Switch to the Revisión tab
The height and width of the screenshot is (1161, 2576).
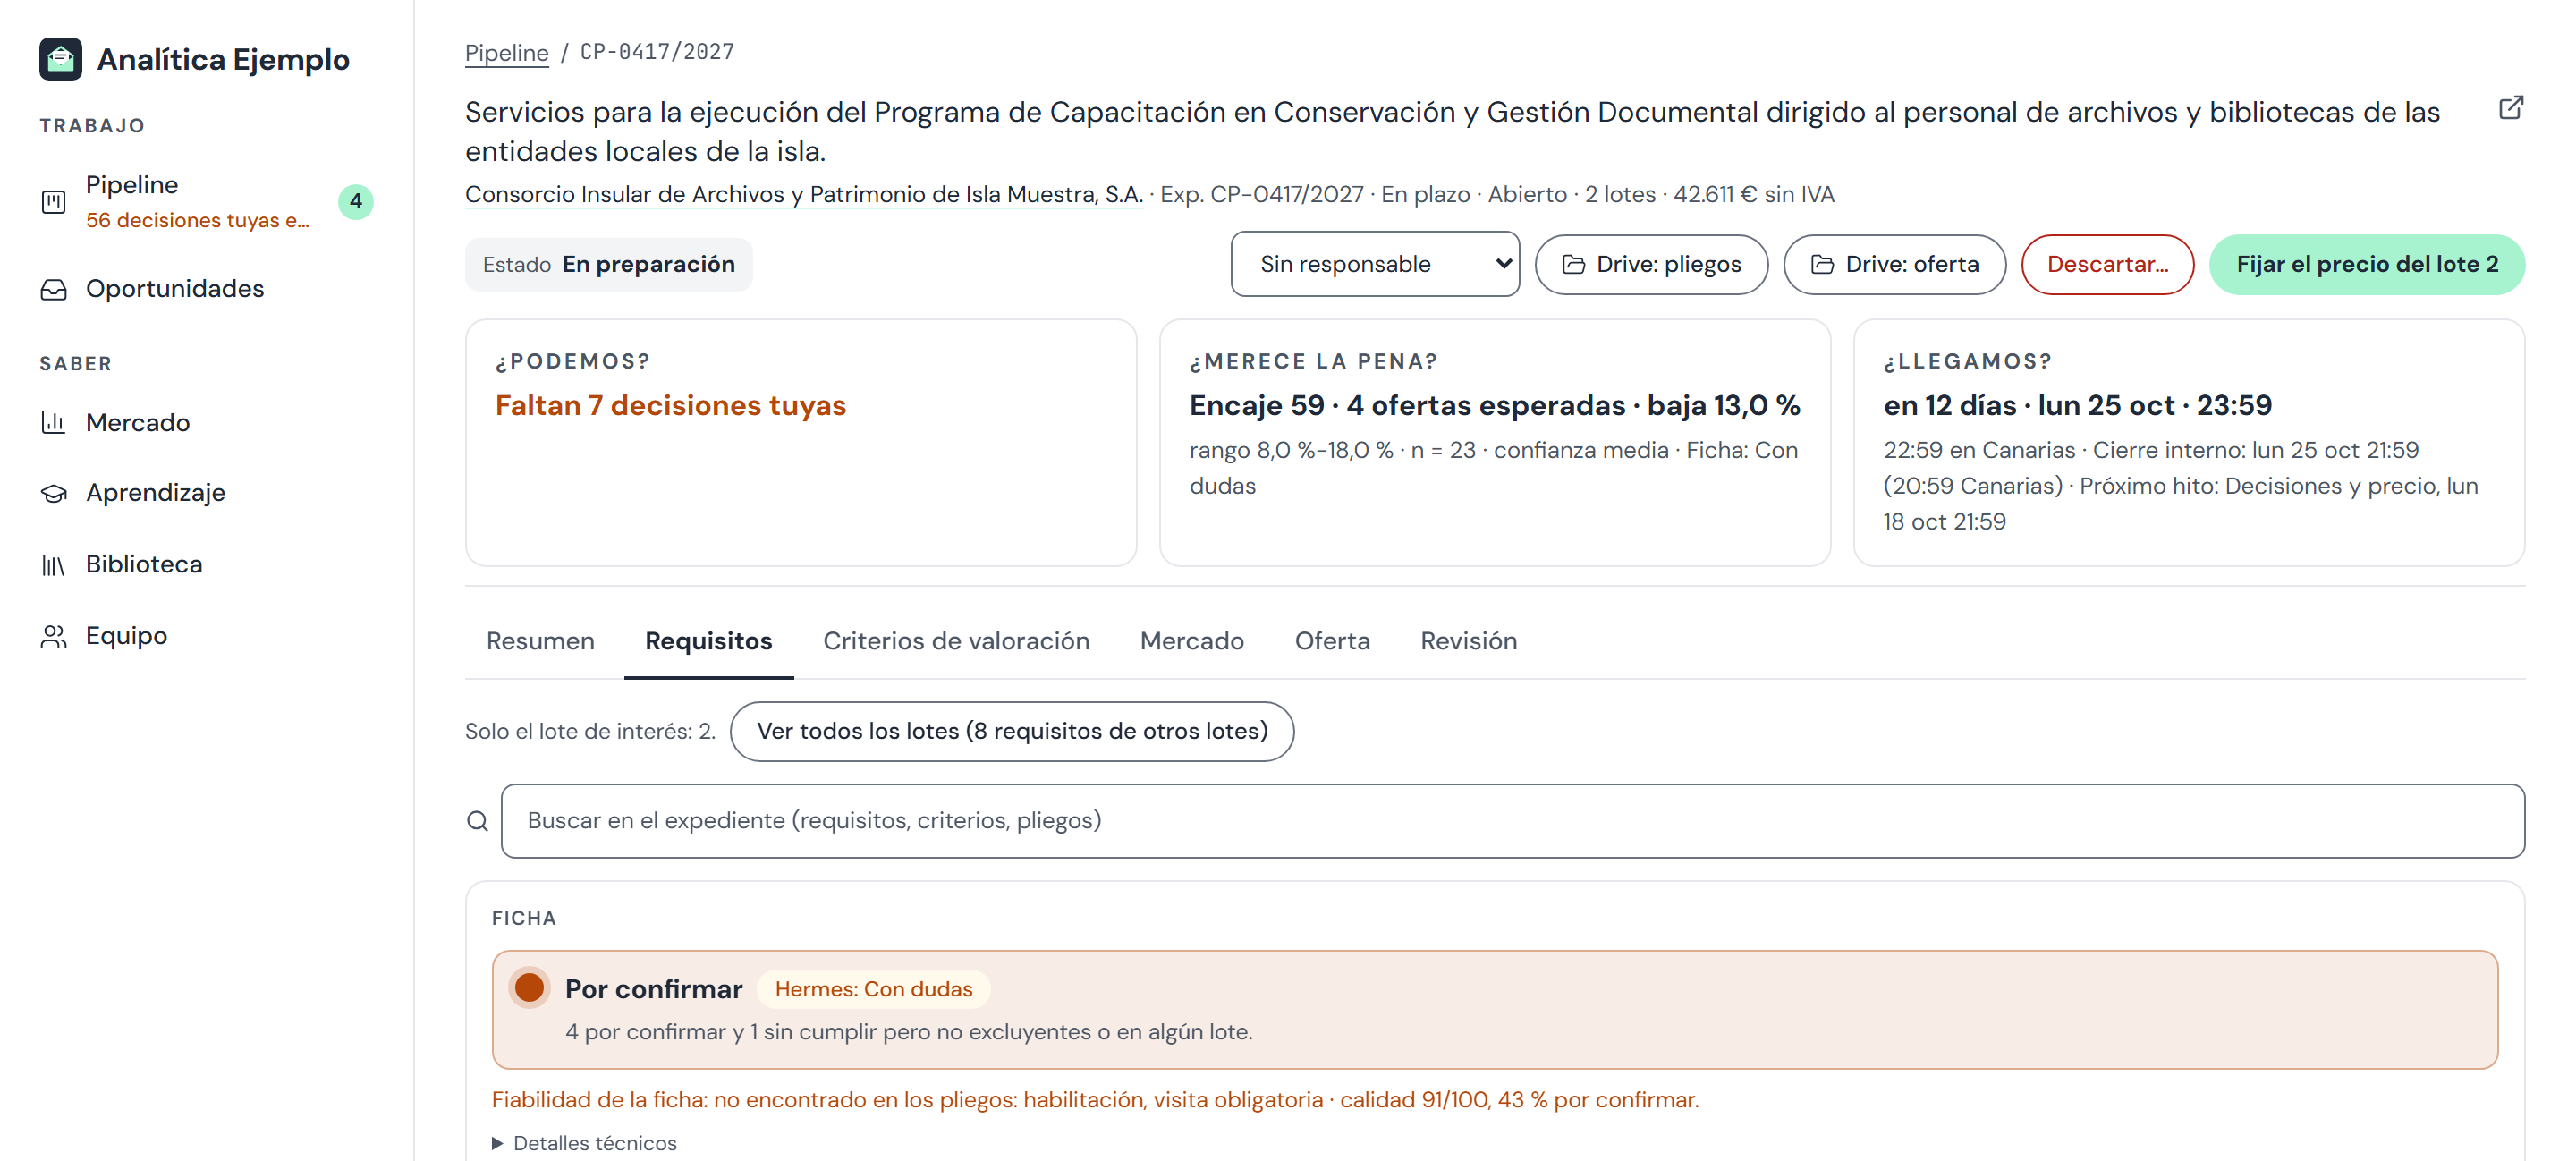[1468, 641]
